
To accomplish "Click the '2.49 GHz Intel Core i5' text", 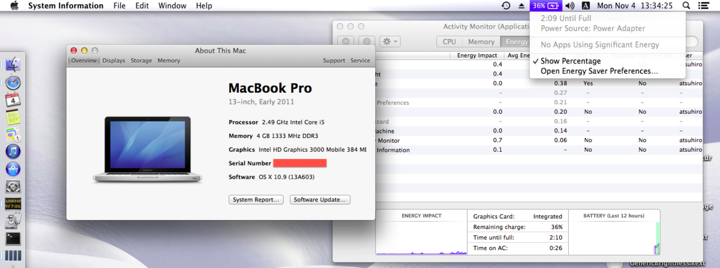I will click(x=293, y=122).
